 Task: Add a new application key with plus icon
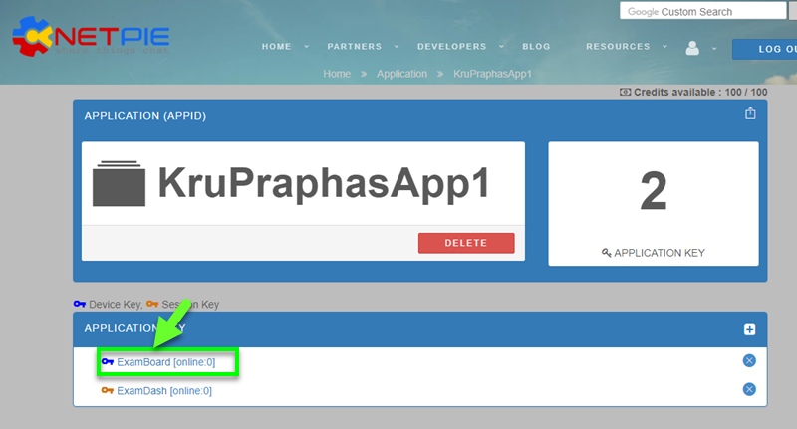coord(749,330)
